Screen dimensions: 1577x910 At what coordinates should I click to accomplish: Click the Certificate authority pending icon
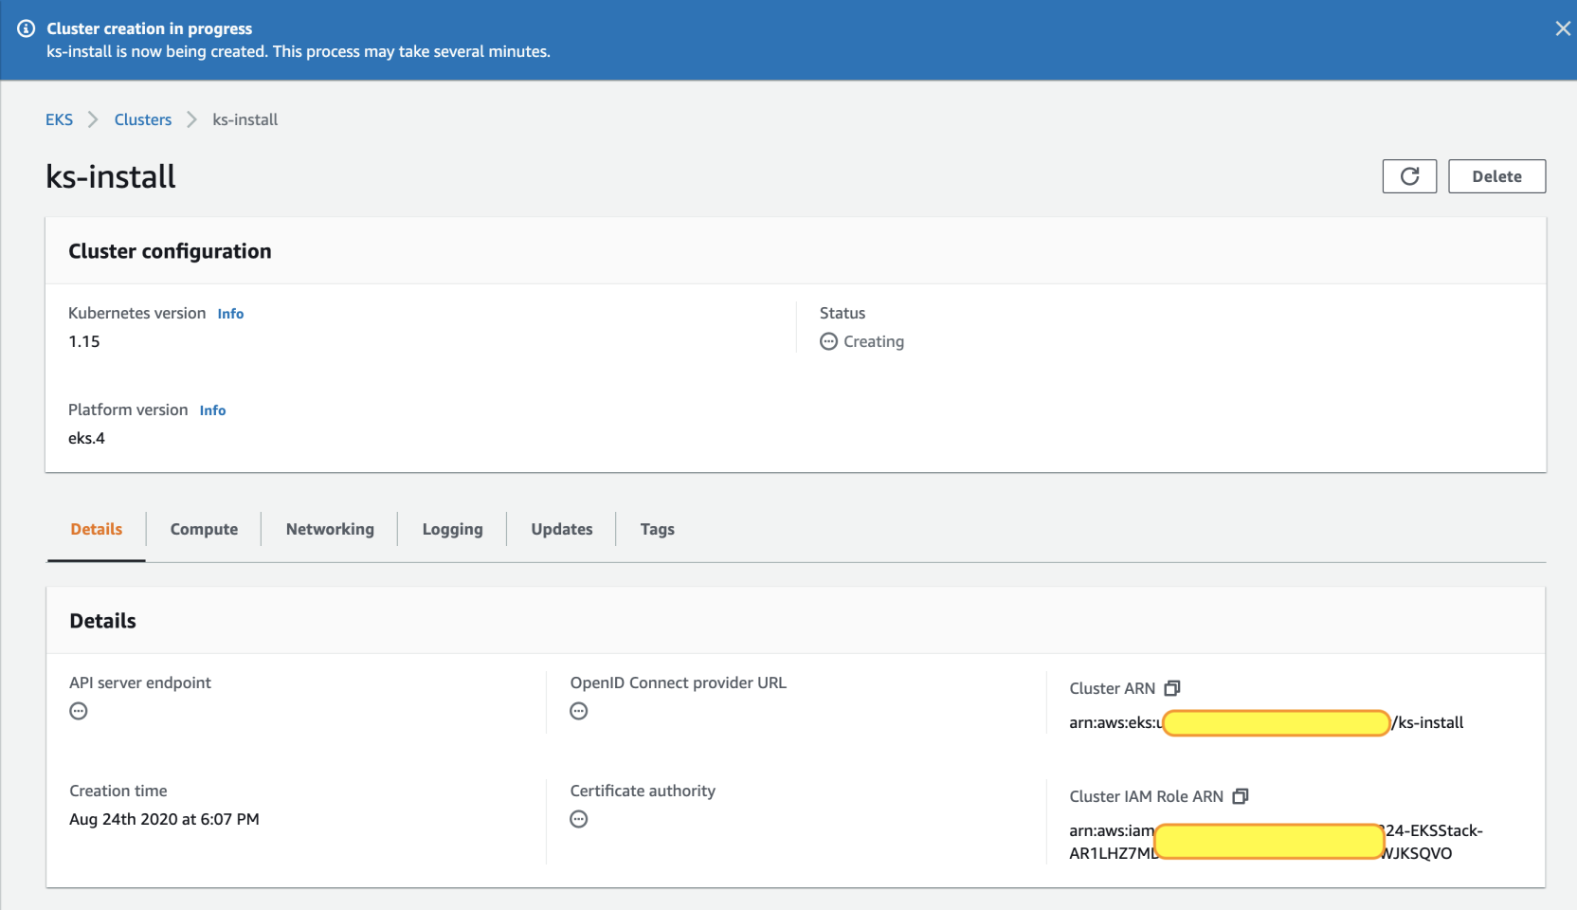tap(579, 819)
